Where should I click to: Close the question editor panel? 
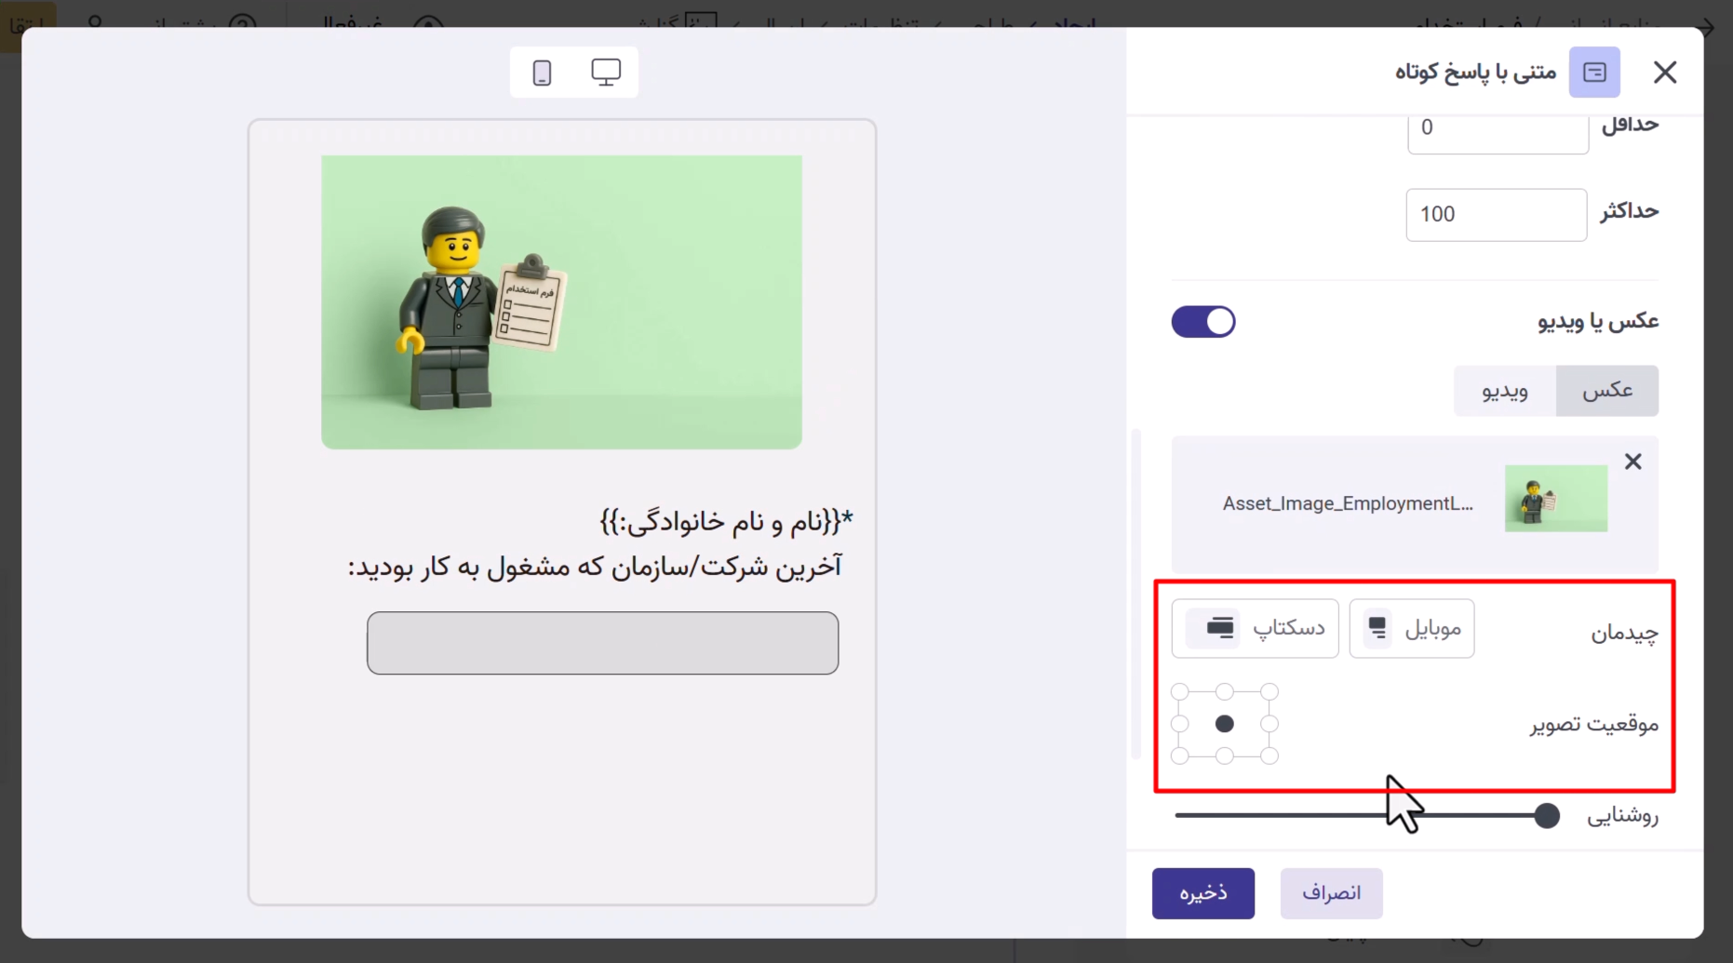tap(1664, 73)
